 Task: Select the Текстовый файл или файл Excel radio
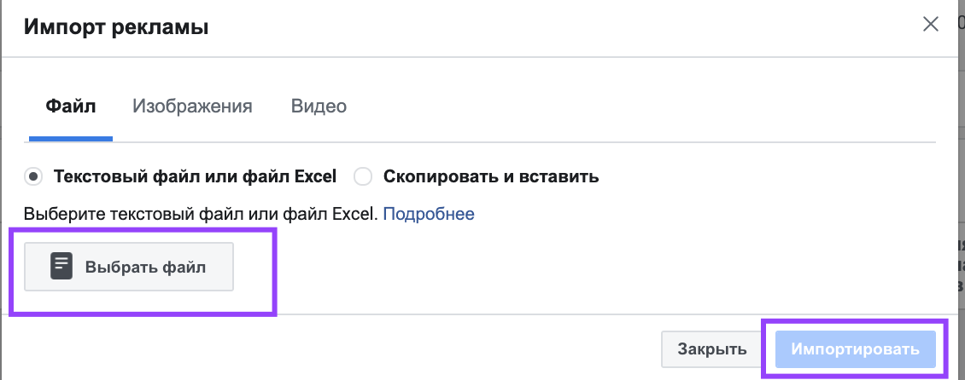[x=34, y=177]
